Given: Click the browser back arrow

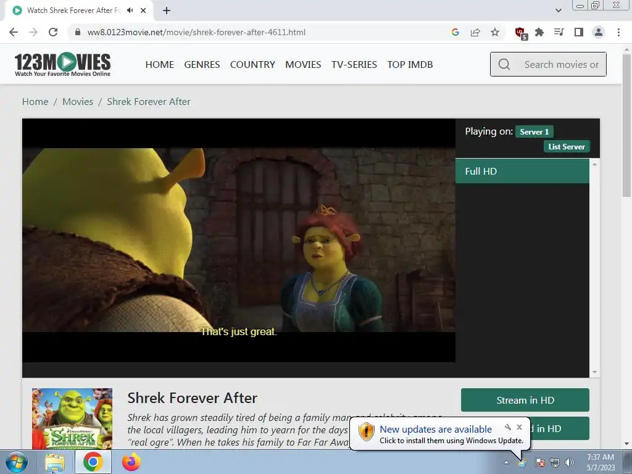Looking at the screenshot, I should click(14, 32).
